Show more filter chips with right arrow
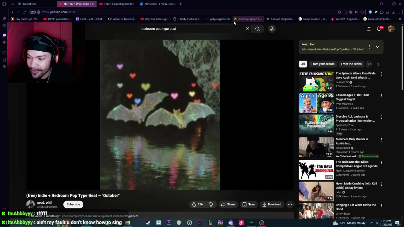 point(378,64)
